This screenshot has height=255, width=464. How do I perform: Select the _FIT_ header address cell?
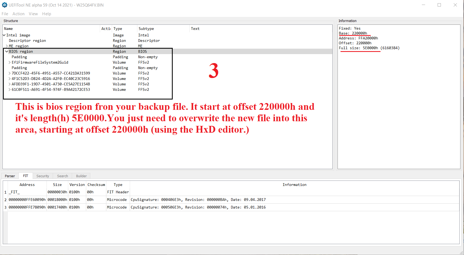pos(27,192)
